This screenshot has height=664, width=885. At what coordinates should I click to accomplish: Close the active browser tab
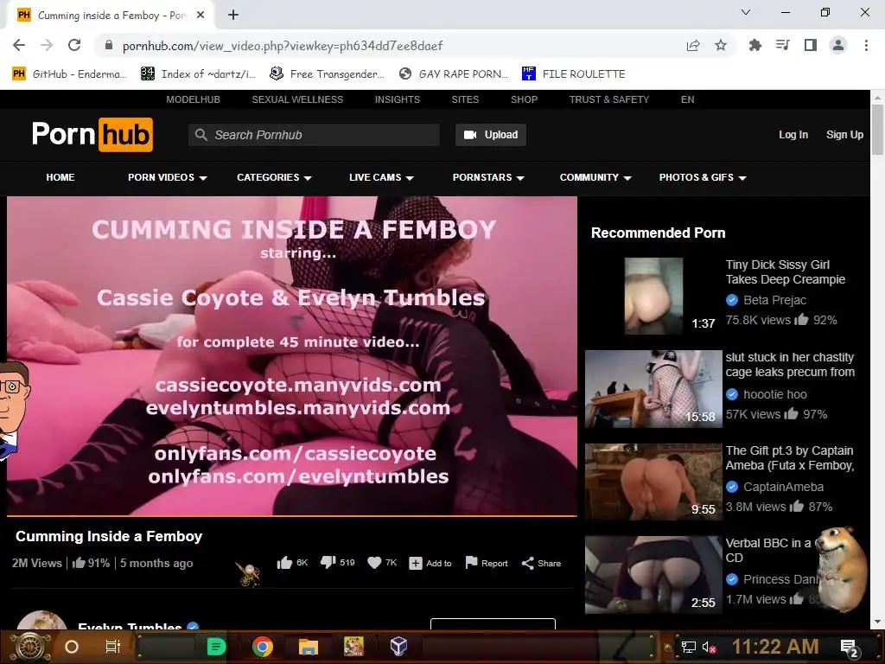(201, 16)
